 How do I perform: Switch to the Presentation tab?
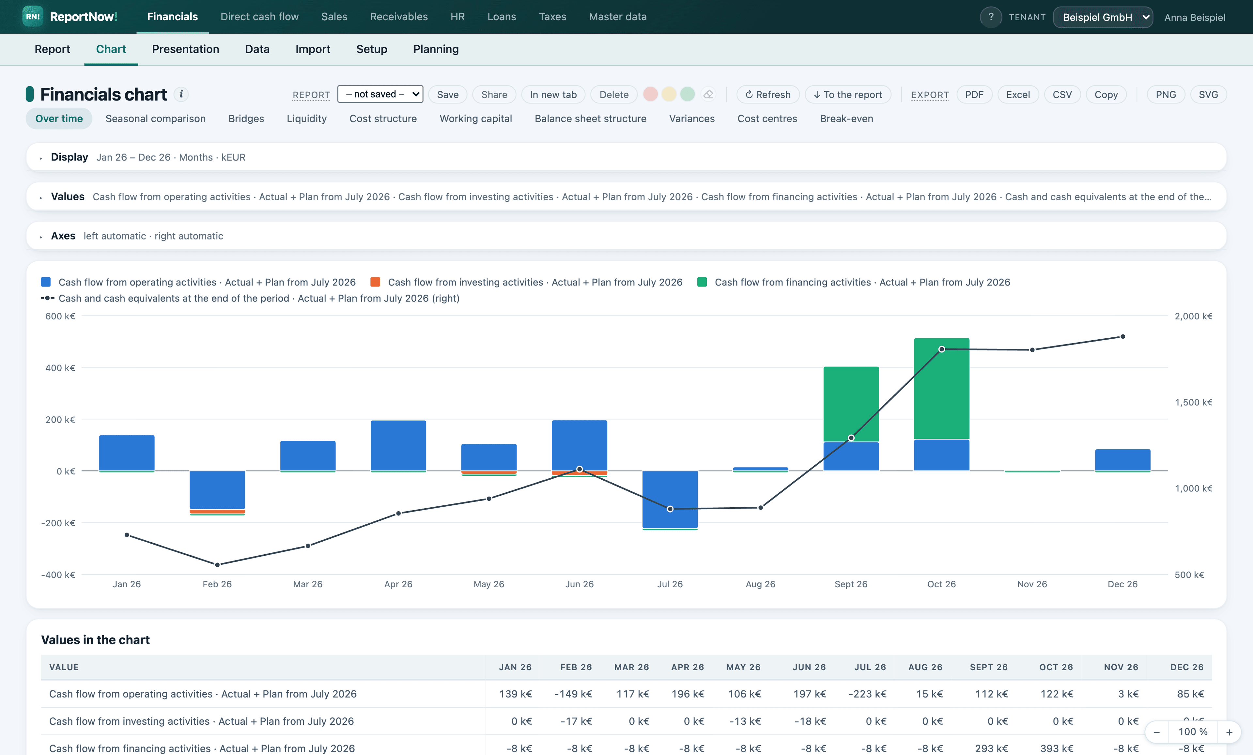pyautogui.click(x=186, y=49)
